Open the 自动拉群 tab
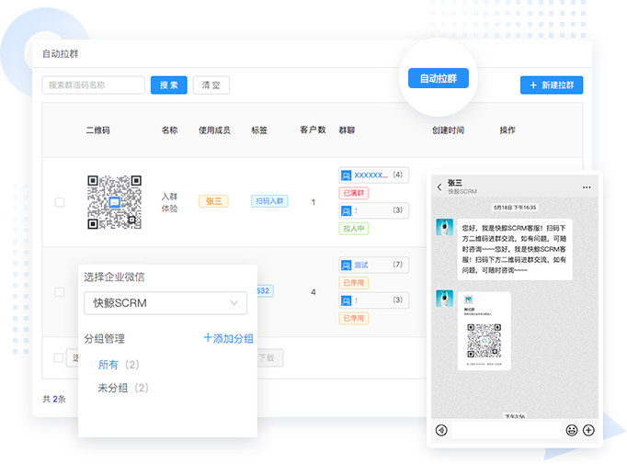 click(x=439, y=79)
